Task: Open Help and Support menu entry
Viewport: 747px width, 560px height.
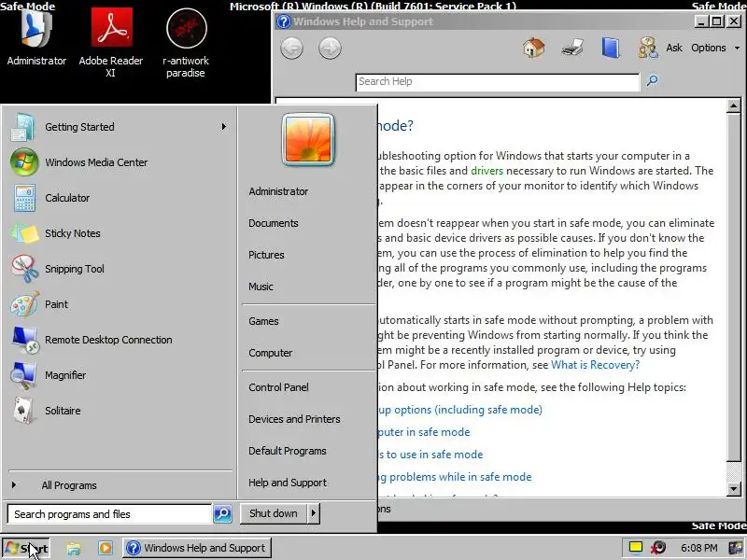Action: pos(288,483)
